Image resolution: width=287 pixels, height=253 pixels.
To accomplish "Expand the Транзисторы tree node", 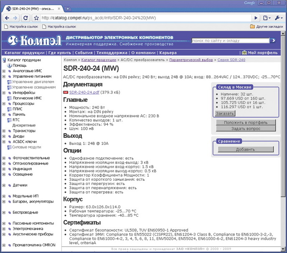I will [x=4, y=131].
